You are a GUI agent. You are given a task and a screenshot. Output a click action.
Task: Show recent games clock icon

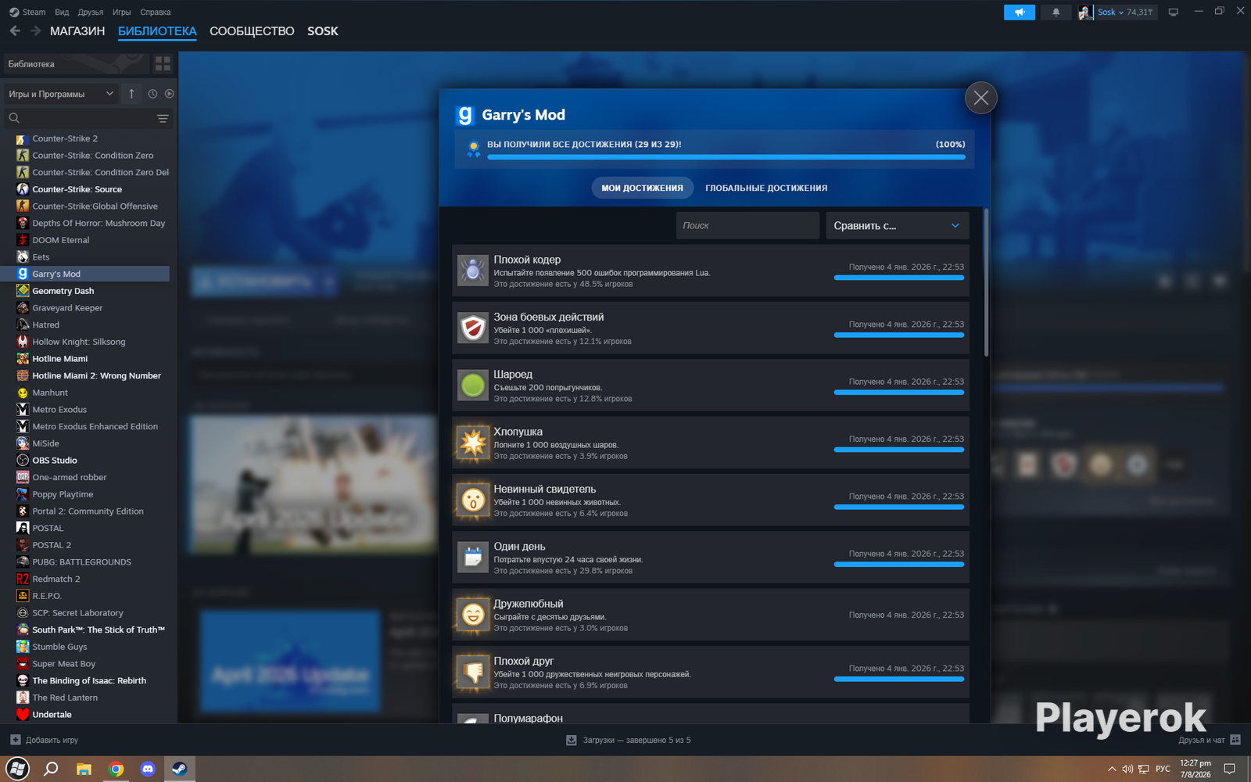(x=152, y=94)
